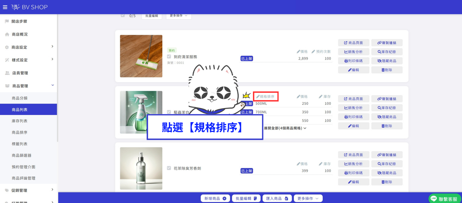Open the 花茶除臭芳香劑 bottle thumbnail
The height and width of the screenshot is (203, 462).
(141, 168)
